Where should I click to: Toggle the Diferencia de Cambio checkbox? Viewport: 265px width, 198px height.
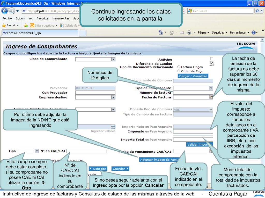(212, 63)
